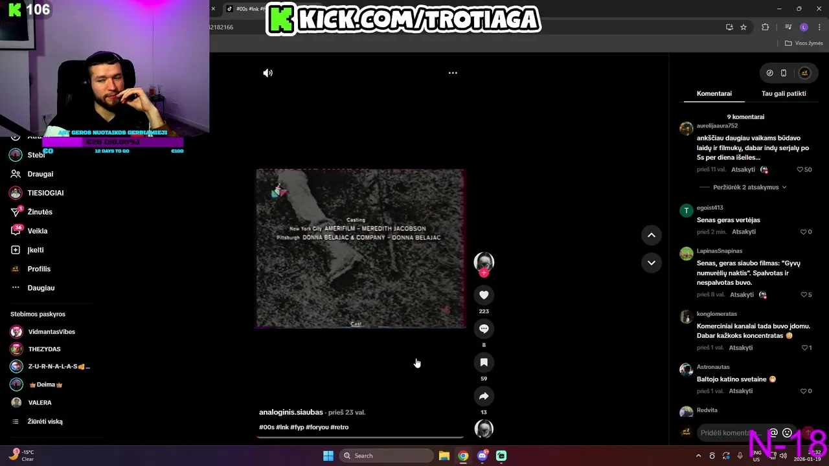Open analoginis.siaubas profile link
The image size is (829, 466).
(291, 412)
